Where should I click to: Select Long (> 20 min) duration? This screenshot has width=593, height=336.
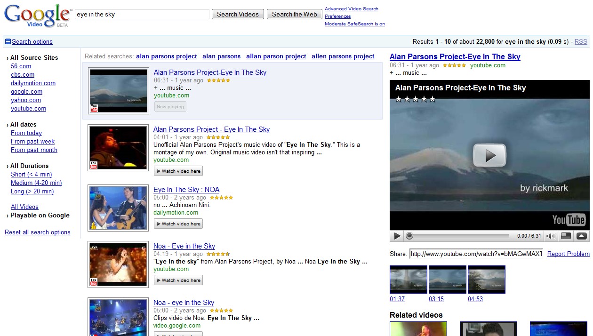click(x=32, y=192)
